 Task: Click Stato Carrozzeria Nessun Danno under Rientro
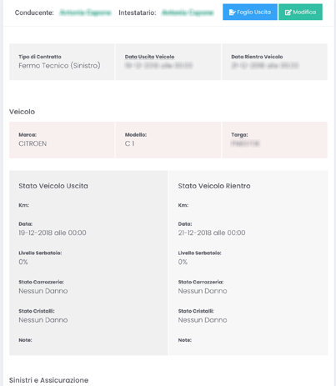[x=203, y=291]
